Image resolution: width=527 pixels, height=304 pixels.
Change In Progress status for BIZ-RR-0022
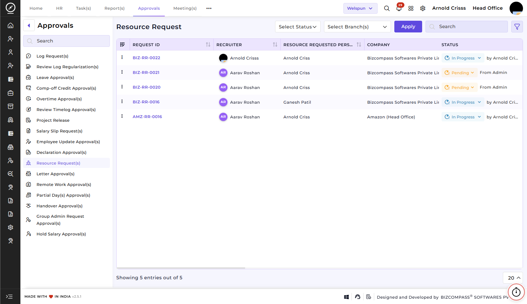tap(463, 58)
